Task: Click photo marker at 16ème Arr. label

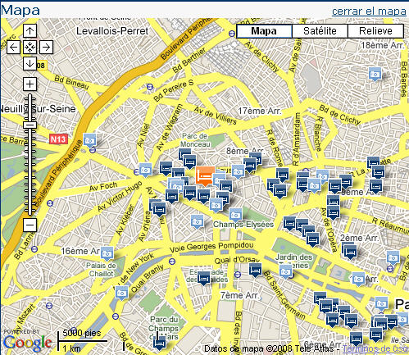Action: (x=107, y=254)
